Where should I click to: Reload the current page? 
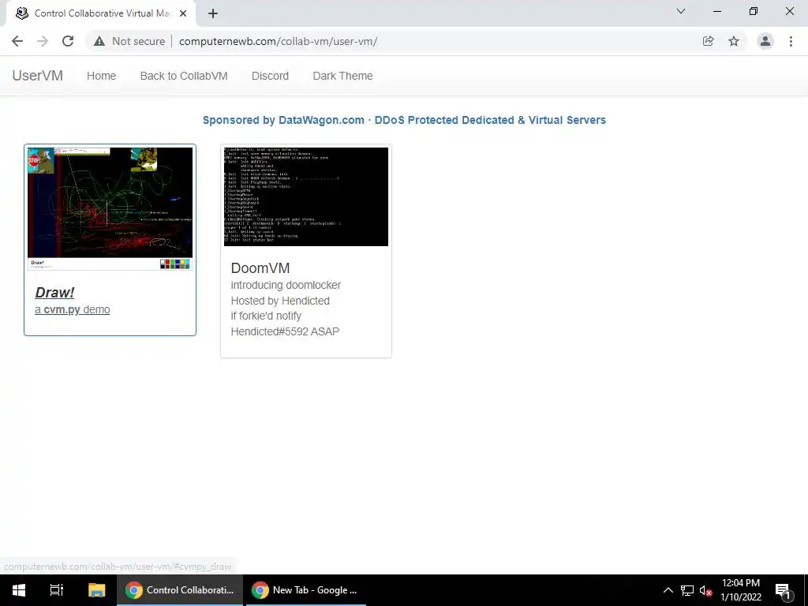click(68, 41)
